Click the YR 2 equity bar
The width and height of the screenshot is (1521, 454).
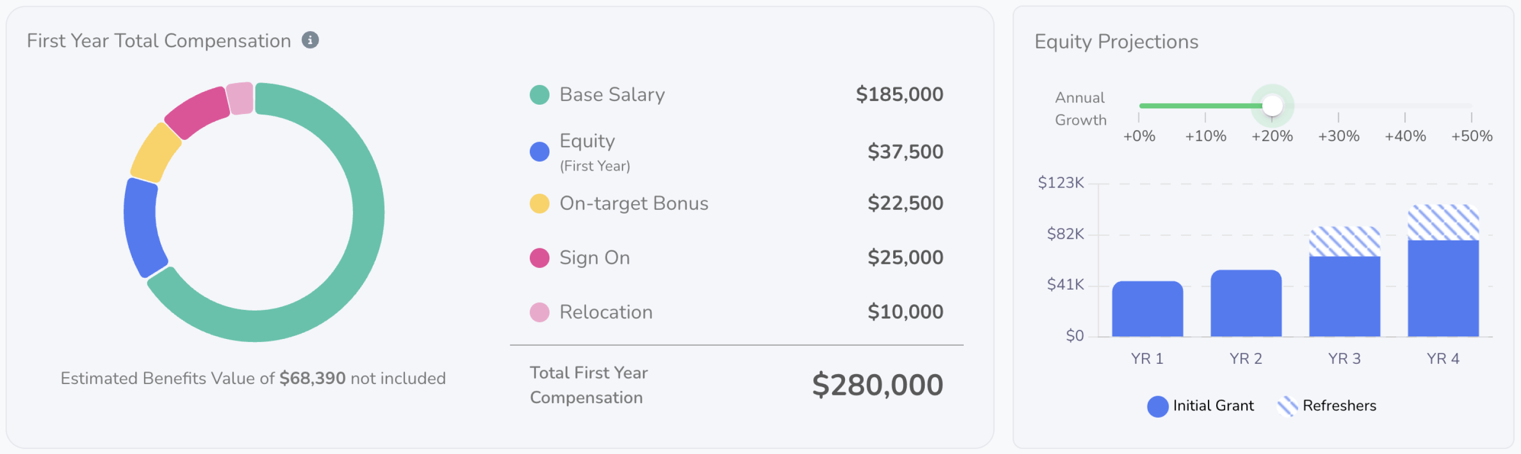[1246, 304]
